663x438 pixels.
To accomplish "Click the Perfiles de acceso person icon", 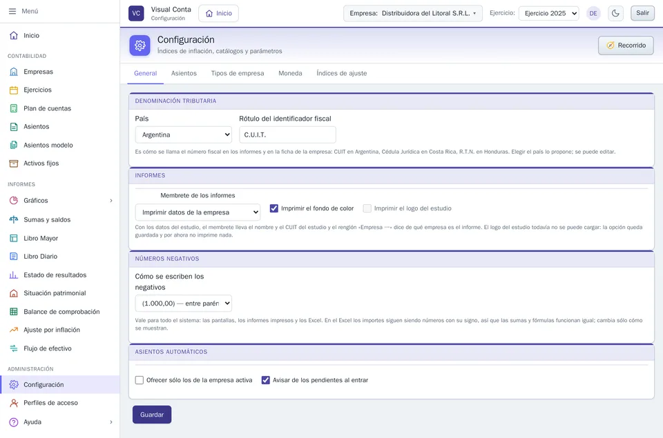I will click(14, 403).
